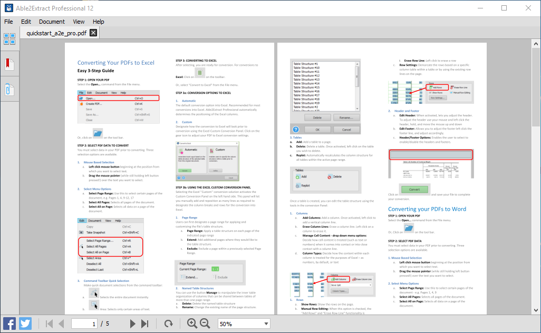Open the Document menu
The width and height of the screenshot is (541, 333).
52,22
